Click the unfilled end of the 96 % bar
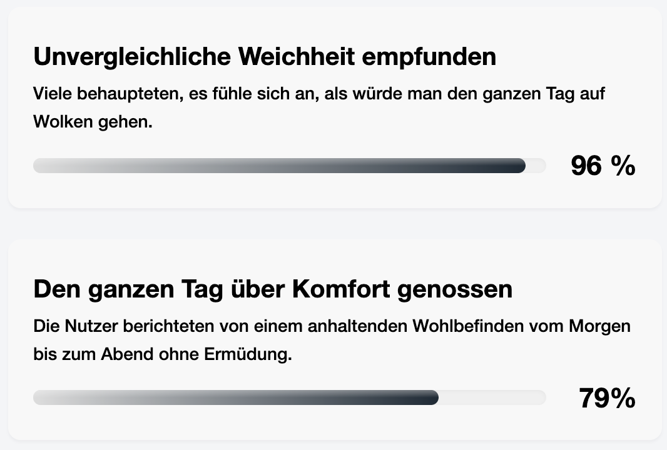The height and width of the screenshot is (450, 667). tap(536, 166)
